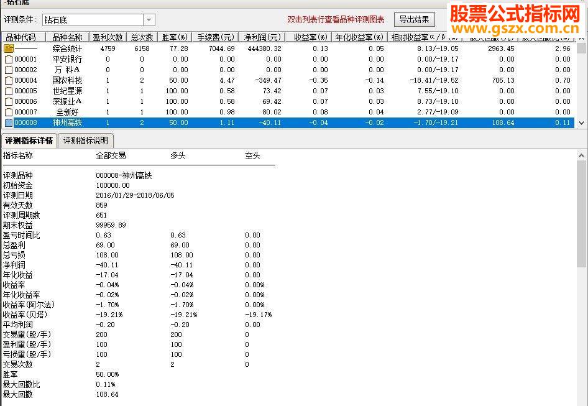Image resolution: width=588 pixels, height=406 pixels.
Task: Click the document icon beside 000004
Action: tap(9, 80)
